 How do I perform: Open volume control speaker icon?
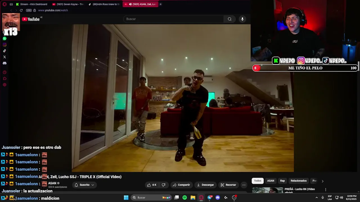point(341,198)
